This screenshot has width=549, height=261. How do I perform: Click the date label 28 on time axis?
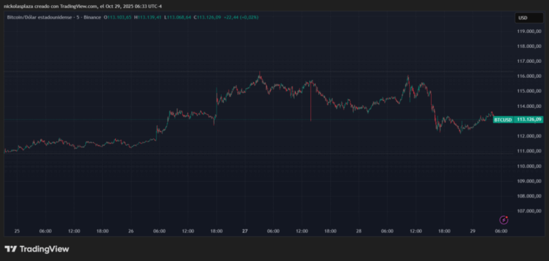(x=359, y=231)
